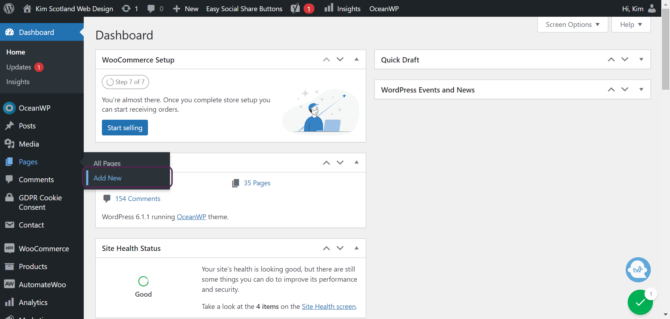Open the New content menu

[186, 8]
